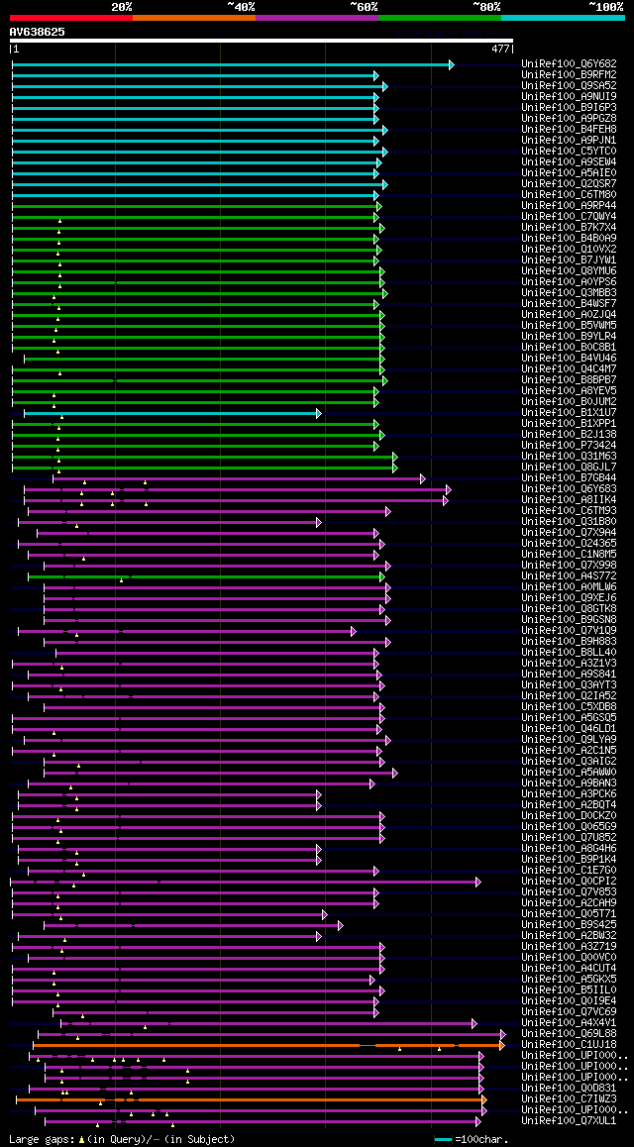
Task: Click the purple alignment bar for Q6Y683
Action: point(238,489)
